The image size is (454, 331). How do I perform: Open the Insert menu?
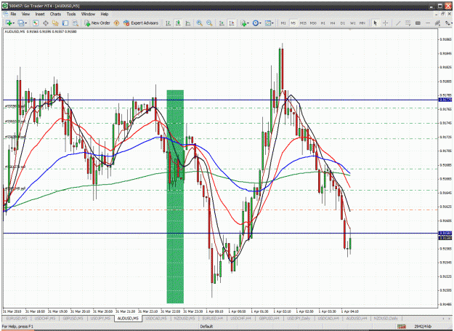40,14
